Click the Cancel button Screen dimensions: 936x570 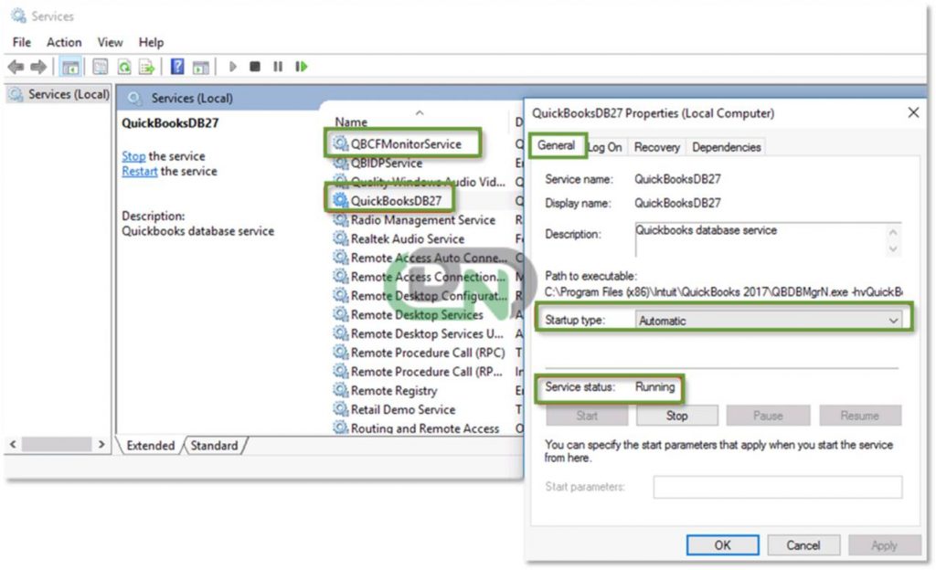(x=803, y=545)
